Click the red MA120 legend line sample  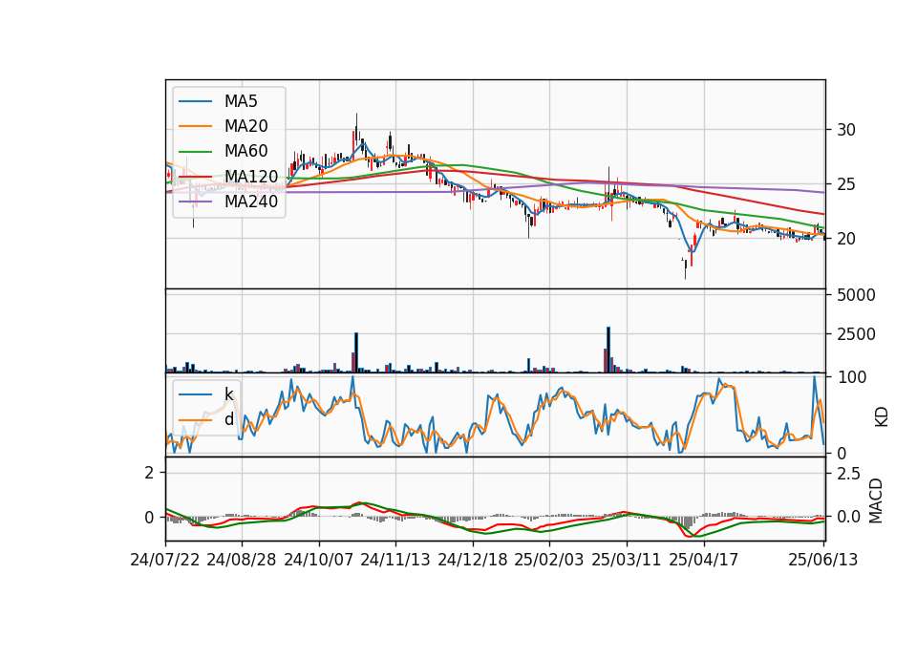pyautogui.click(x=195, y=178)
